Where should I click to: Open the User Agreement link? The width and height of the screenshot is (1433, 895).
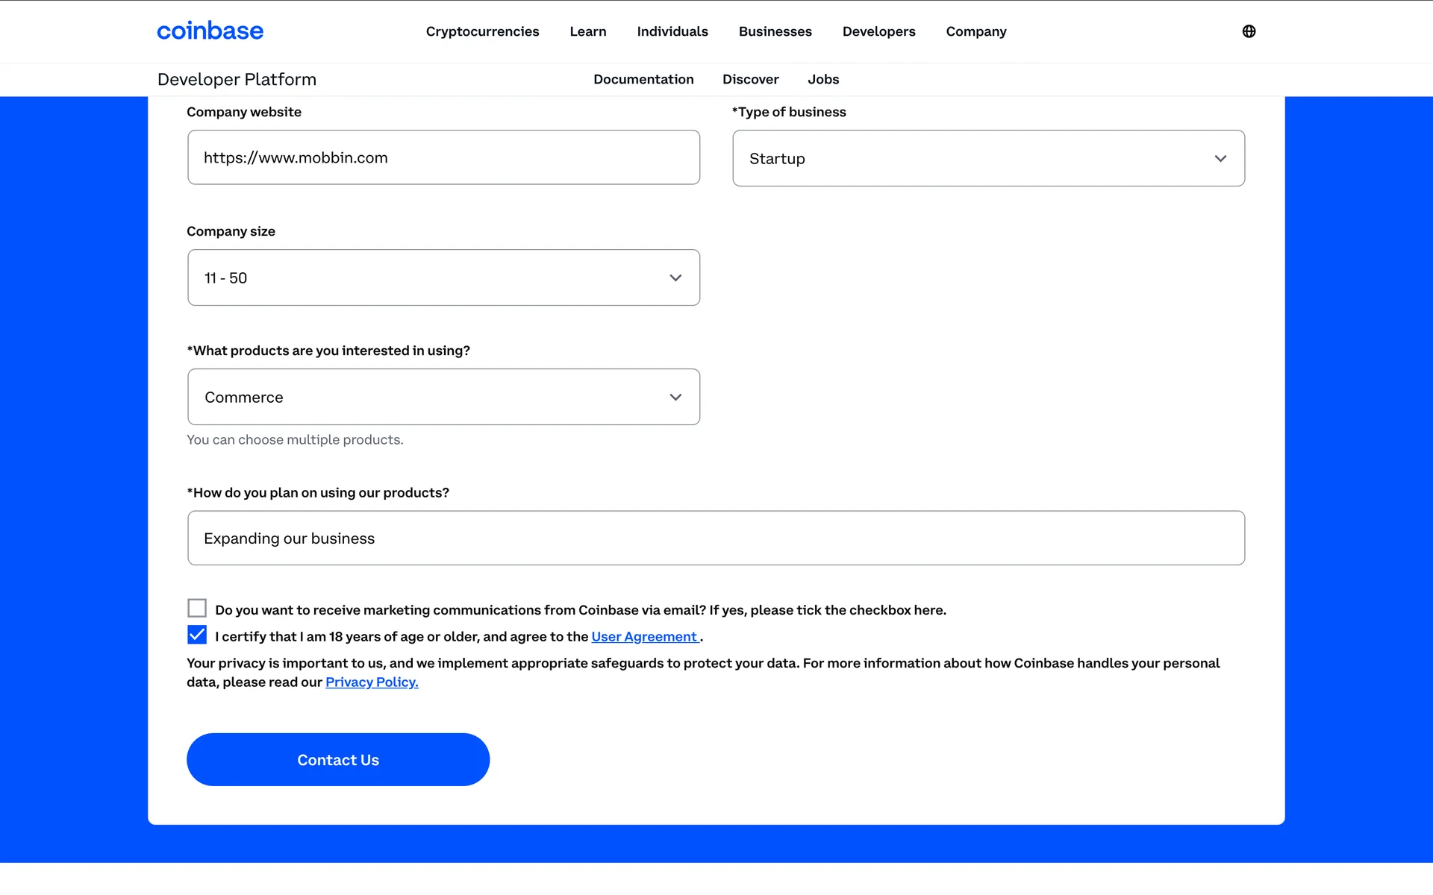click(644, 636)
